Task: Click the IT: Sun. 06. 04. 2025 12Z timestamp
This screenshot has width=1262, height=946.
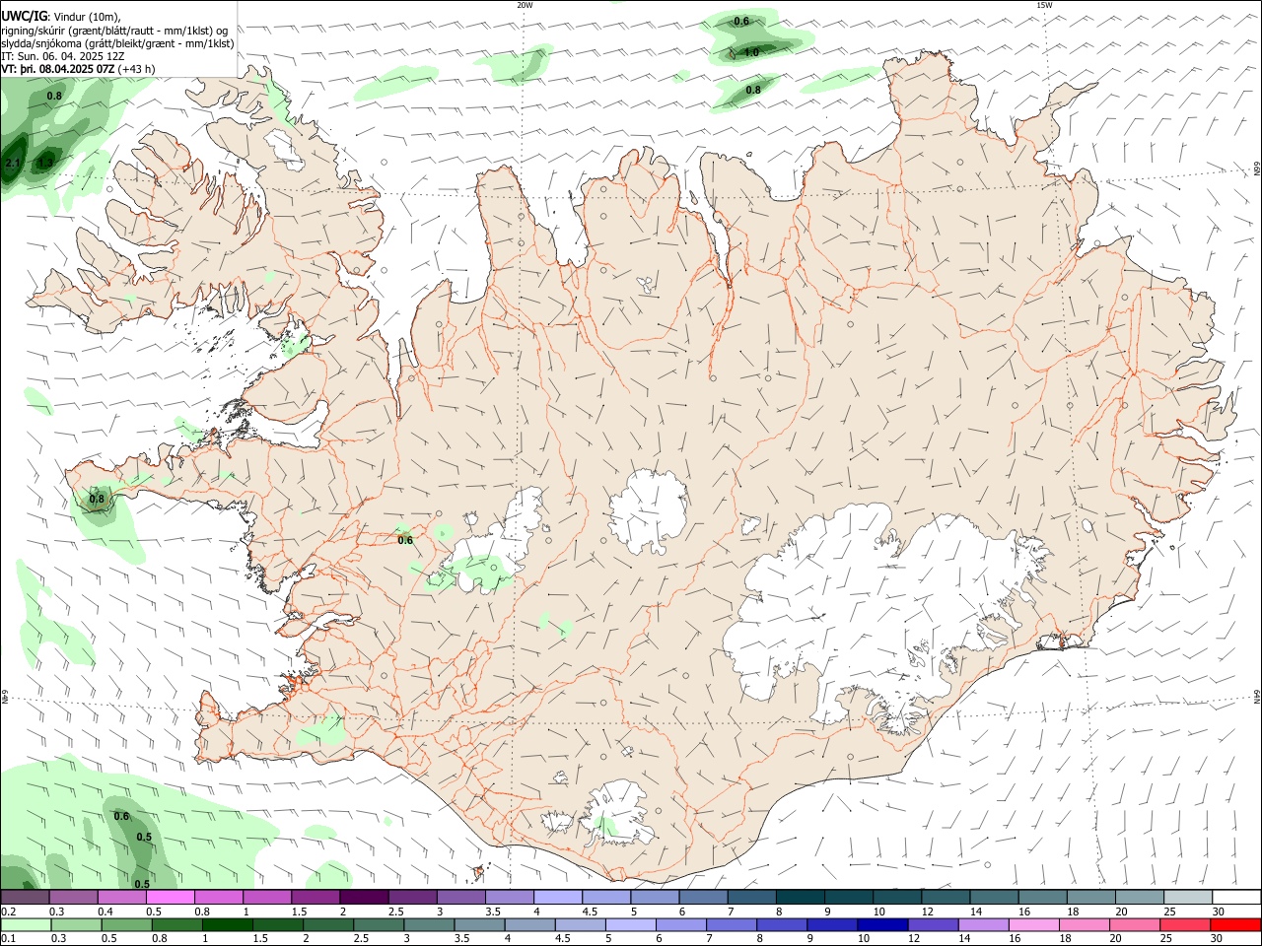Action: pyautogui.click(x=63, y=56)
